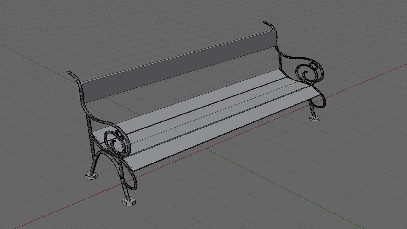Select the foot disc of the far-side leg

[x=315, y=118]
